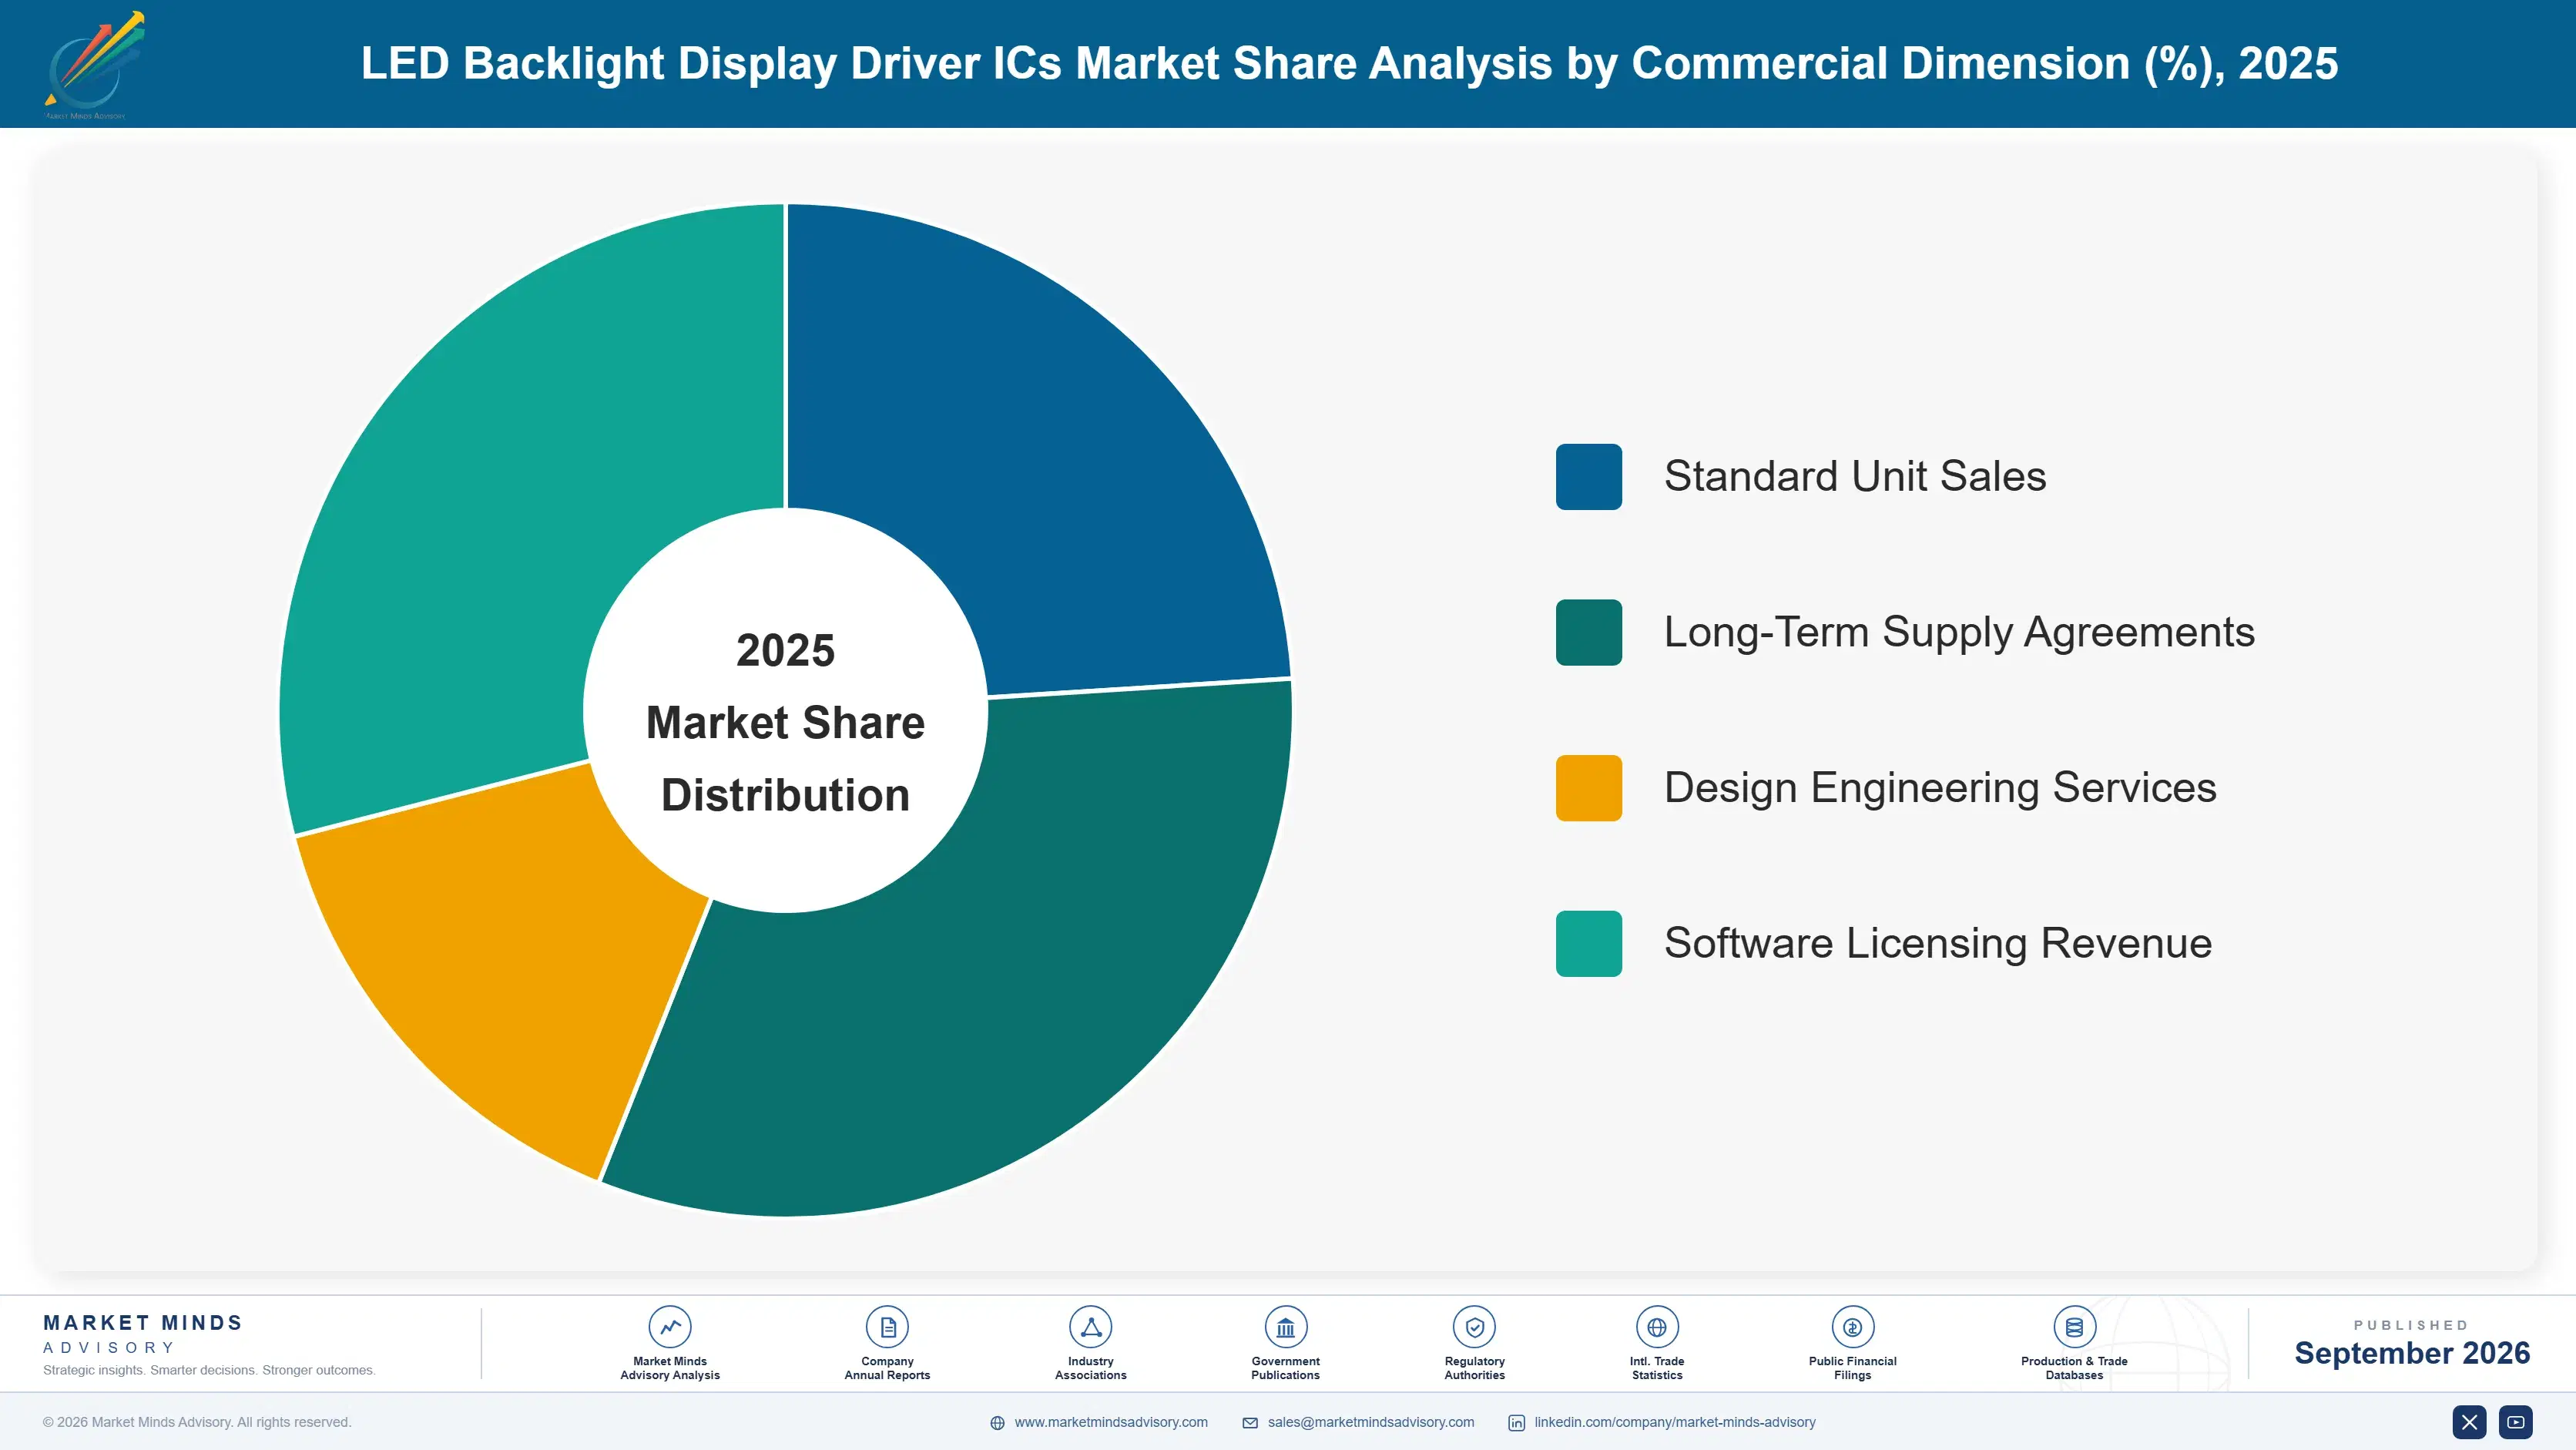Click the 'Strategic insights' tagline text
Viewport: 2576px width, 1450px height.
click(209, 1370)
